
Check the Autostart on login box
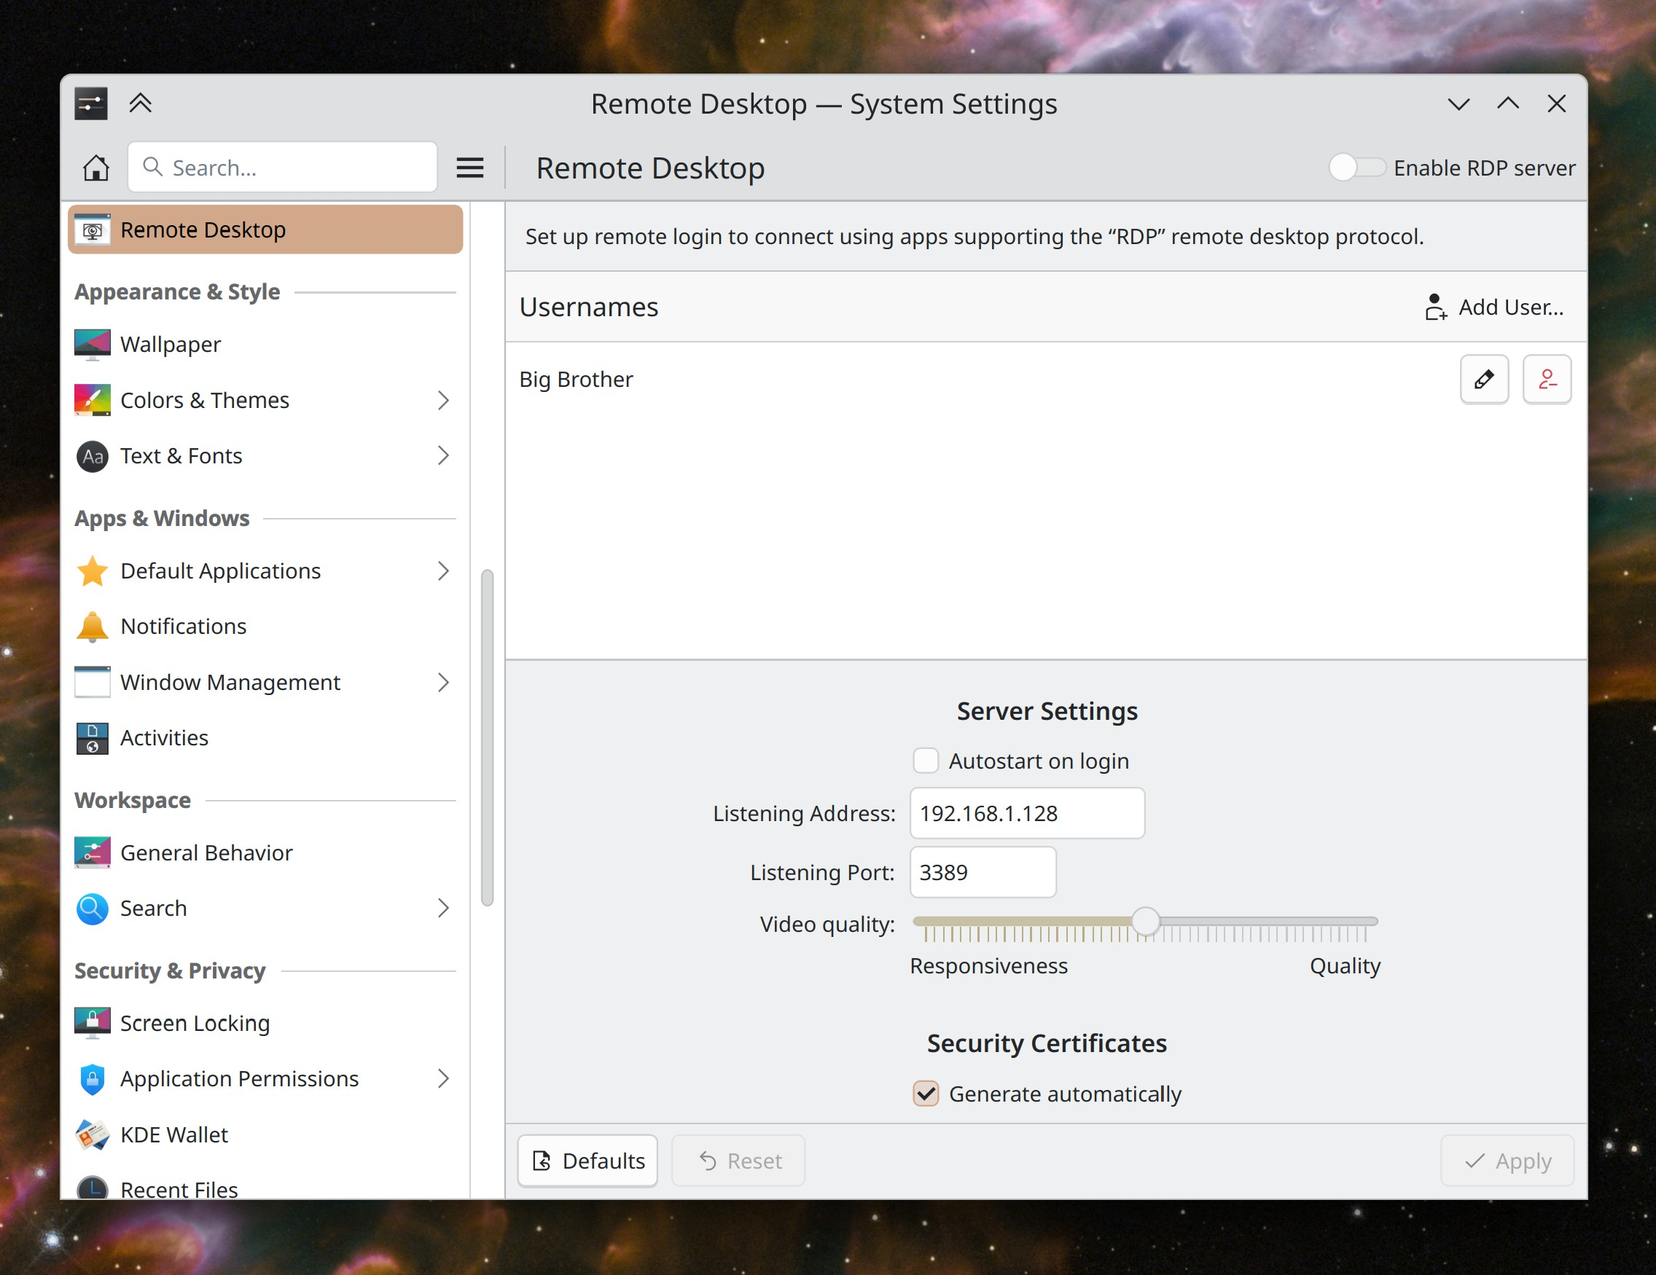click(x=925, y=761)
